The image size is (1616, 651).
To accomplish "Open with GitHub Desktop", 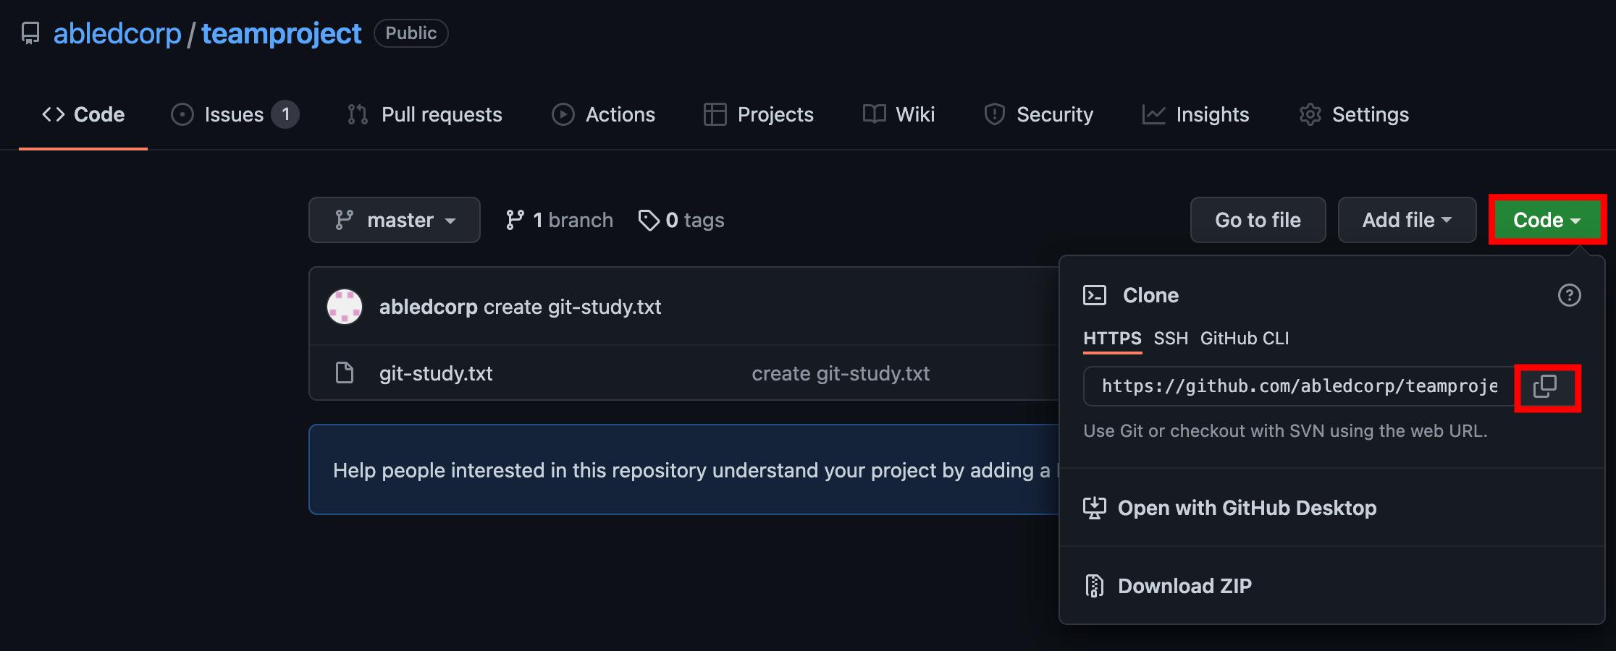I will click(x=1247, y=508).
